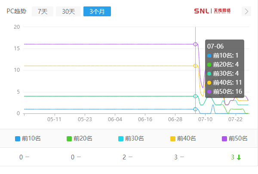Screen dimensions: 258x174
Task: Click the 06-16 date label on x-axis
Action: [145, 119]
